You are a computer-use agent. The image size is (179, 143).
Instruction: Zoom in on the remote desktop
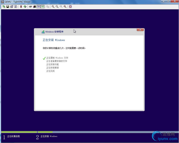point(53,7)
